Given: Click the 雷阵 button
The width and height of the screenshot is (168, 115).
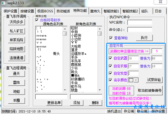Looking at the screenshot, I should click(x=17, y=83).
